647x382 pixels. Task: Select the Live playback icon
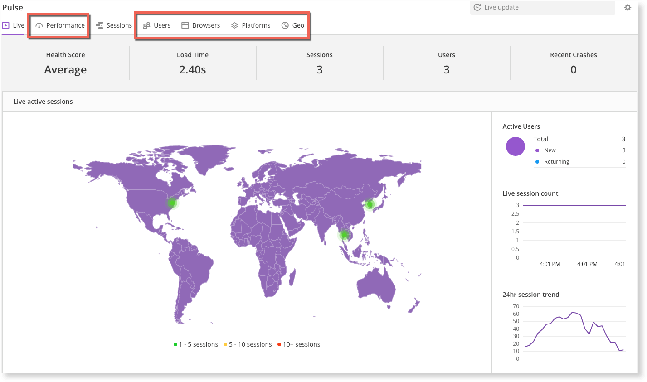pos(5,25)
